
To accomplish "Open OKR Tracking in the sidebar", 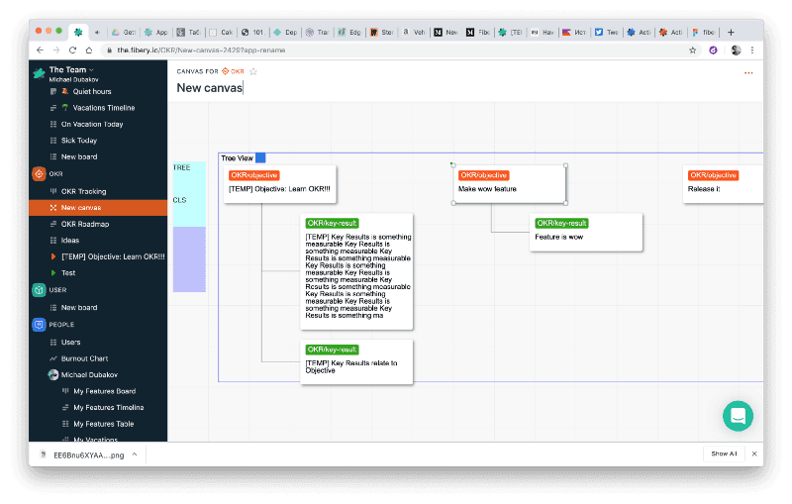I will pos(83,191).
